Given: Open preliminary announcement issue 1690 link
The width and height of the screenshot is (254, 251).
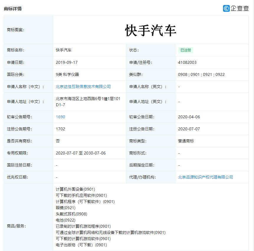Looking at the screenshot, I should (x=60, y=117).
